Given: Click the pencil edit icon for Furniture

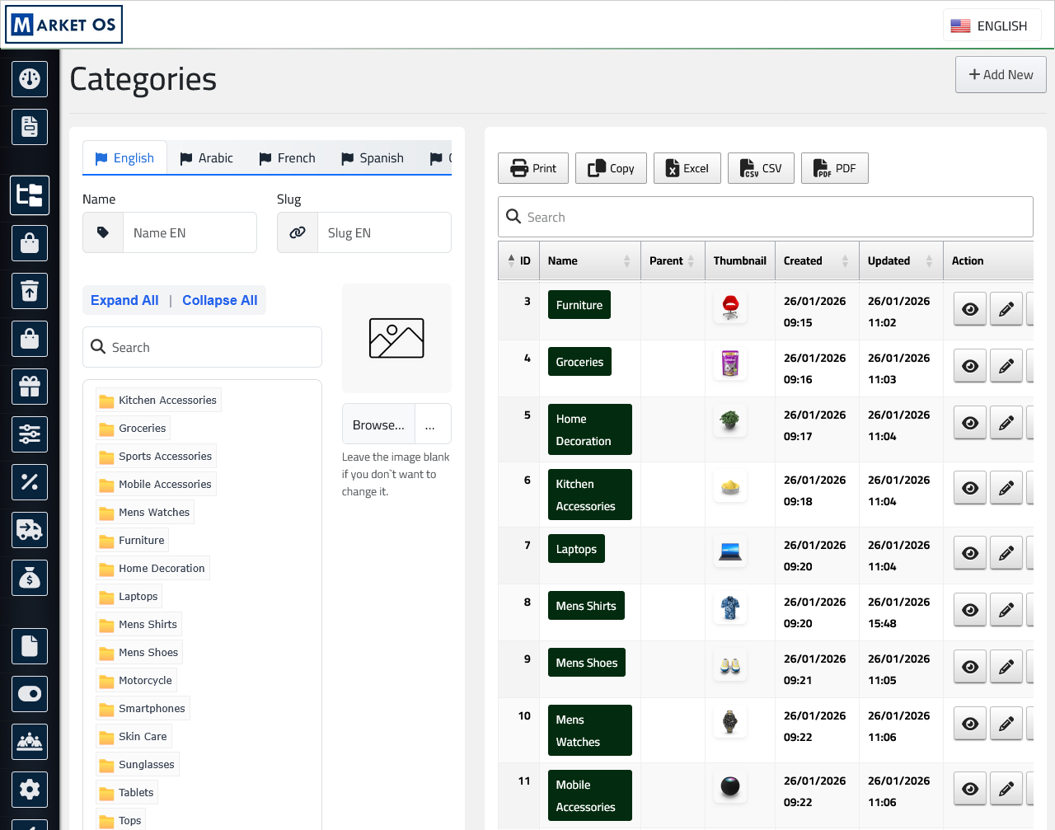Looking at the screenshot, I should coord(1006,309).
